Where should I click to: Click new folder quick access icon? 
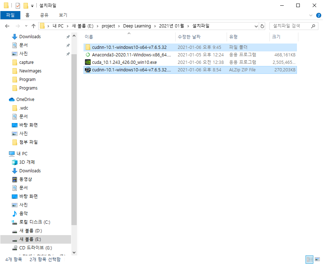[x=26, y=6]
